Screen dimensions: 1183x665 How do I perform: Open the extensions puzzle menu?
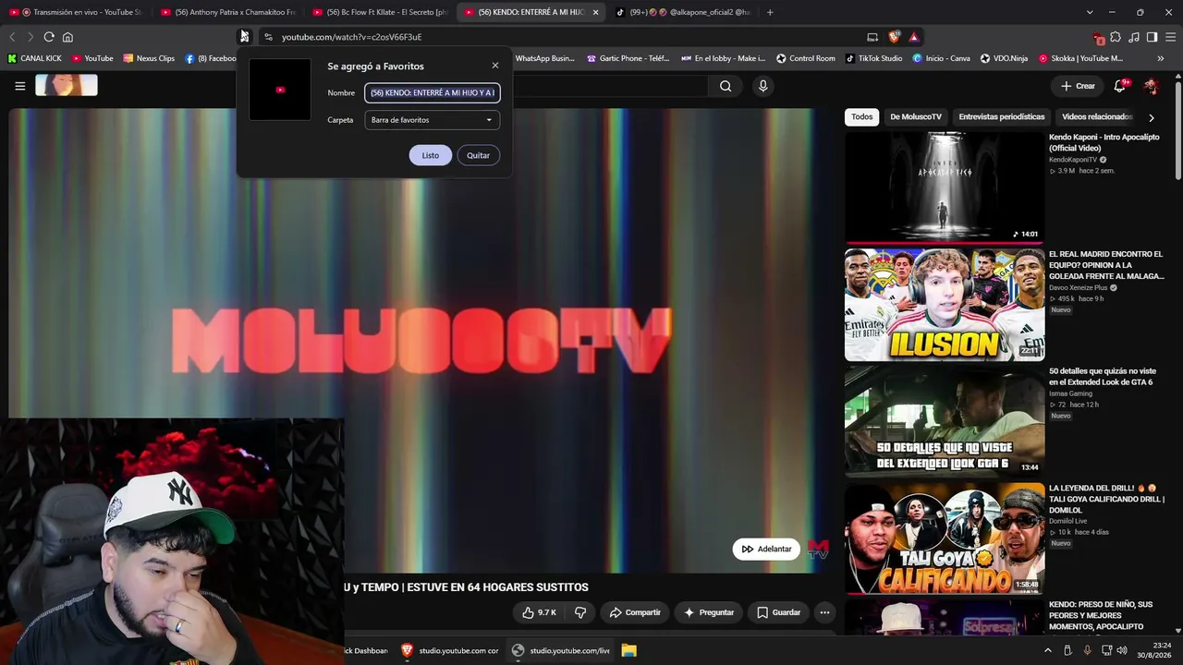(x=1116, y=37)
